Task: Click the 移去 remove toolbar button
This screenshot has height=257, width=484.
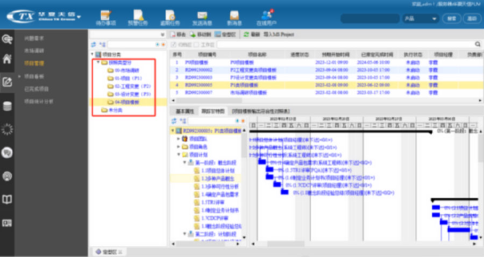Action: click(178, 34)
